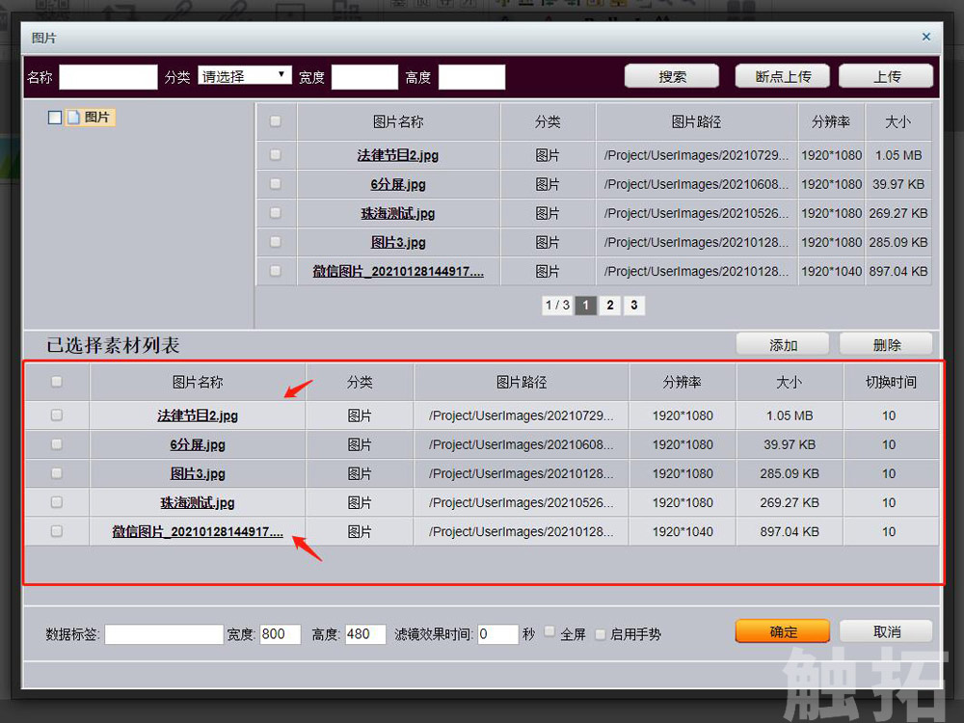Viewport: 964px width, 723px height.
Task: Open 6分屏.jpg link in upper table
Action: [398, 184]
